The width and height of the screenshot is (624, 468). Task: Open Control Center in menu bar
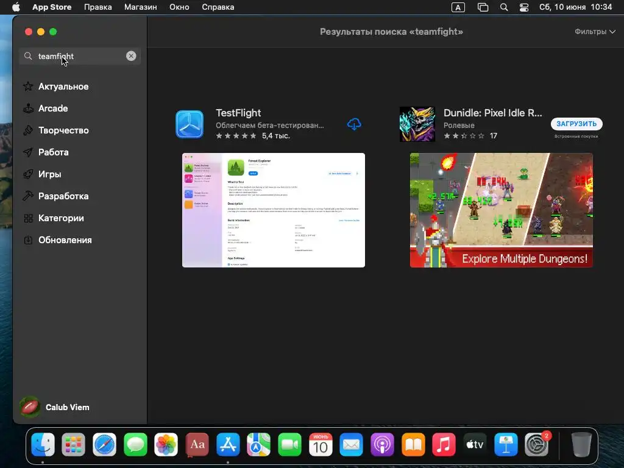coord(524,7)
